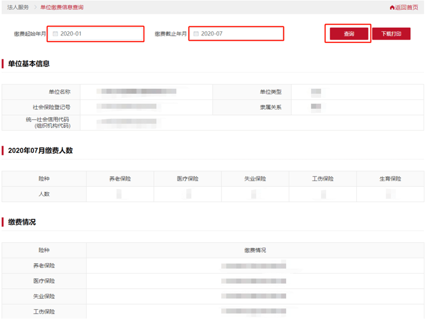Click the 单位基本信息 section heading
The image size is (428, 319).
coord(29,64)
